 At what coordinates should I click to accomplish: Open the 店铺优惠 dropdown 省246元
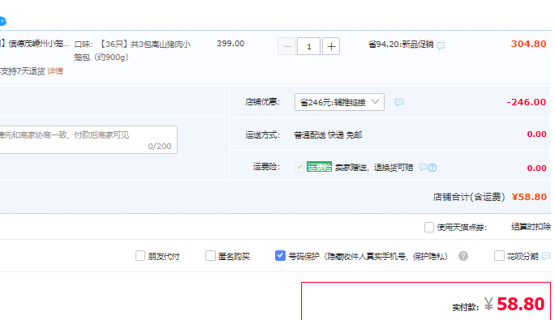[x=339, y=102]
